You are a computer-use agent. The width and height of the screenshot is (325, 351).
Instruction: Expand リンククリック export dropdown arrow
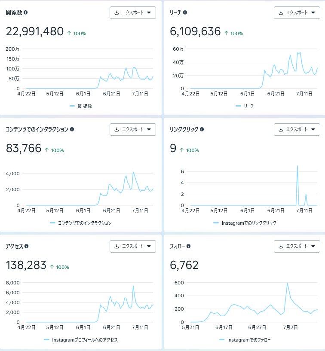pyautogui.click(x=313, y=130)
